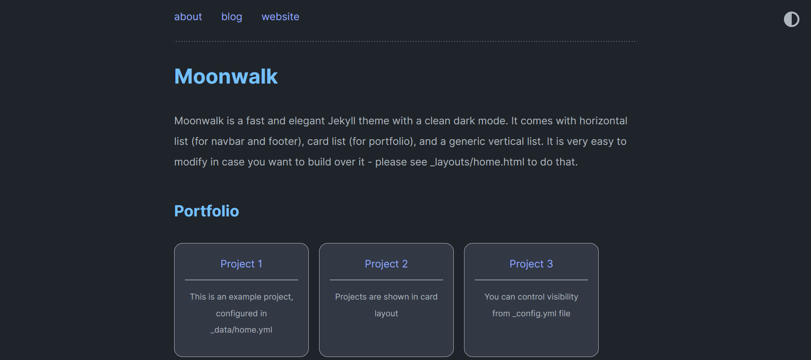Go to the blog nav link
Image resolution: width=811 pixels, height=360 pixels.
tap(232, 17)
